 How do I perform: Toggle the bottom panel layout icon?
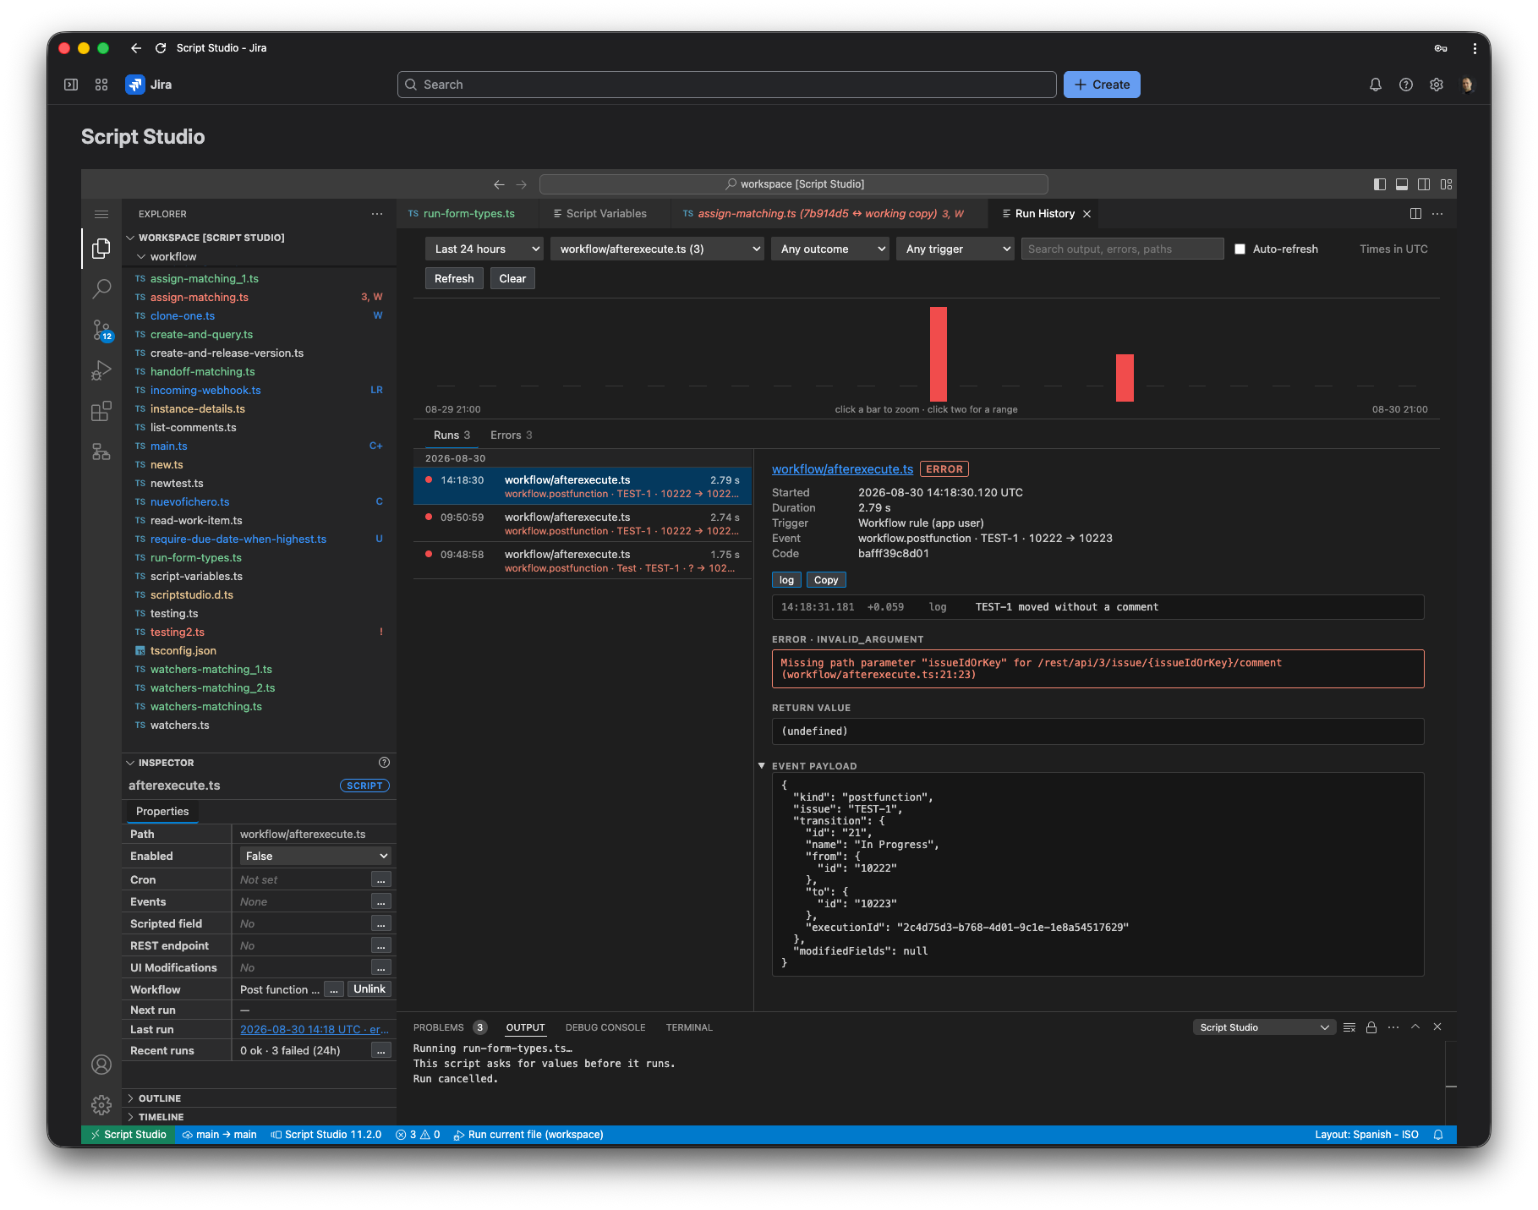pyautogui.click(x=1402, y=184)
